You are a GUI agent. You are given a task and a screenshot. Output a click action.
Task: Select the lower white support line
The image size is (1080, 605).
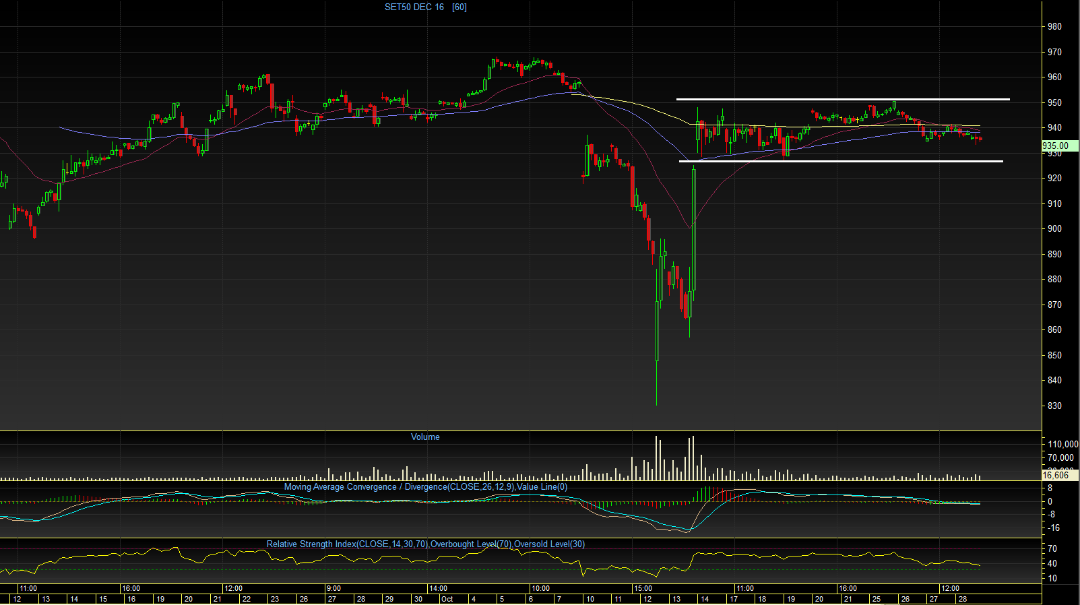click(841, 162)
